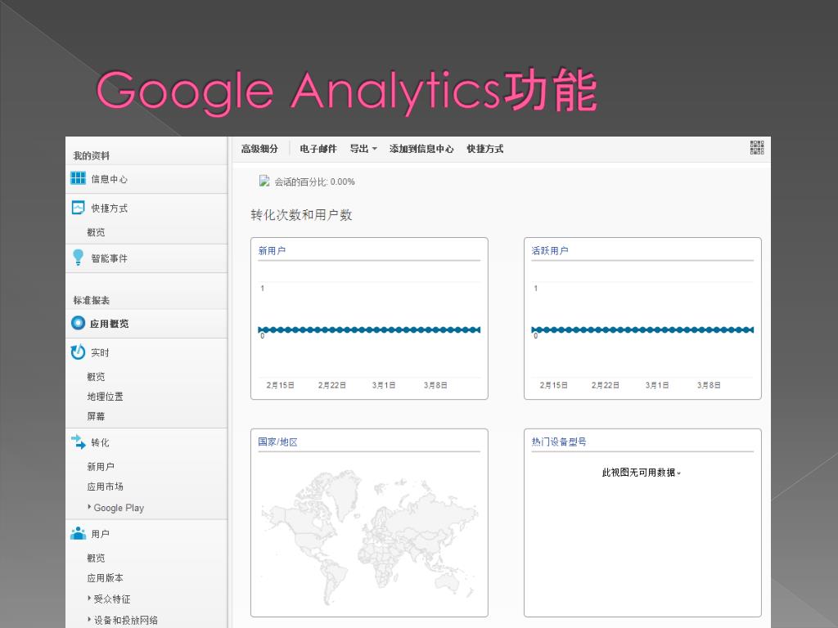Select 应用概览 report in the sidebar
The image size is (838, 628).
tap(110, 324)
